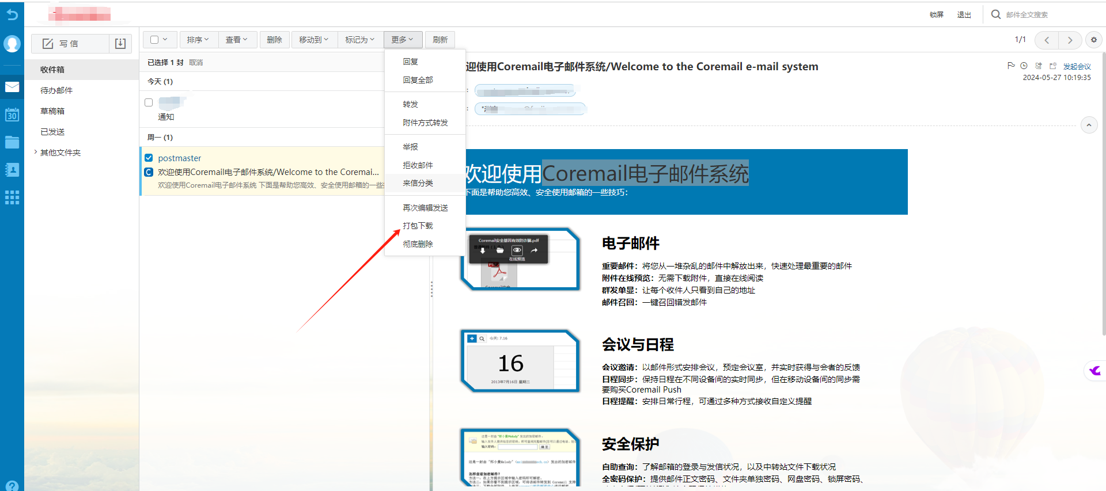Click the 安全保护 screenshot thumbnail
The height and width of the screenshot is (491, 1106).
(x=520, y=459)
